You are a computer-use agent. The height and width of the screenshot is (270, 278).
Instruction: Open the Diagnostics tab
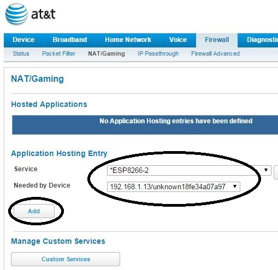point(262,40)
